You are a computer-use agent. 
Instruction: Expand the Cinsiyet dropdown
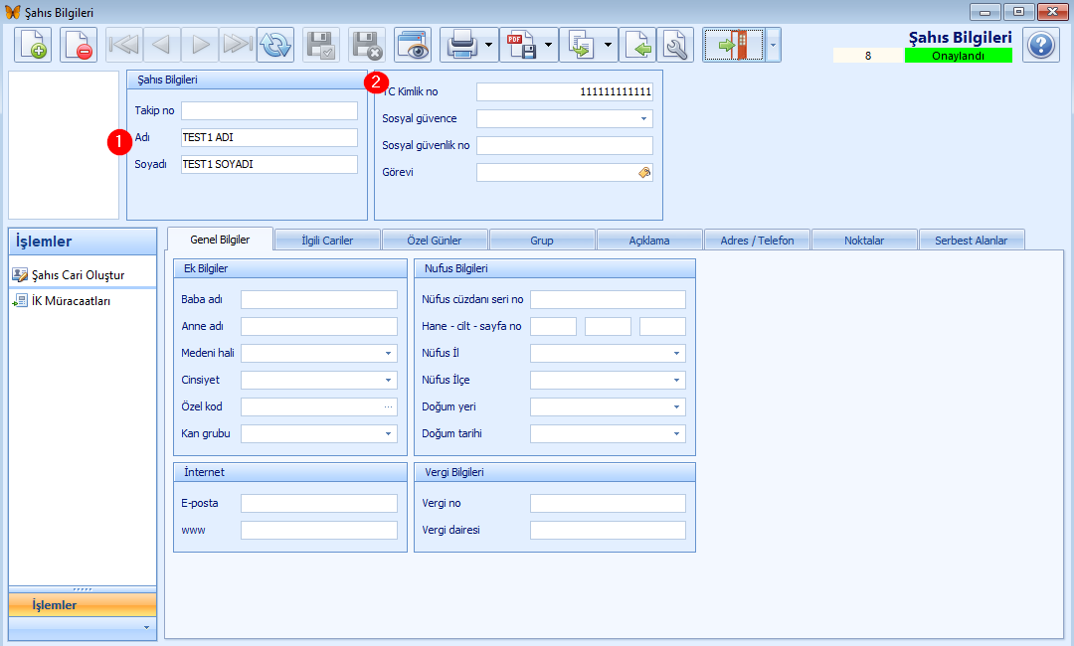[389, 380]
